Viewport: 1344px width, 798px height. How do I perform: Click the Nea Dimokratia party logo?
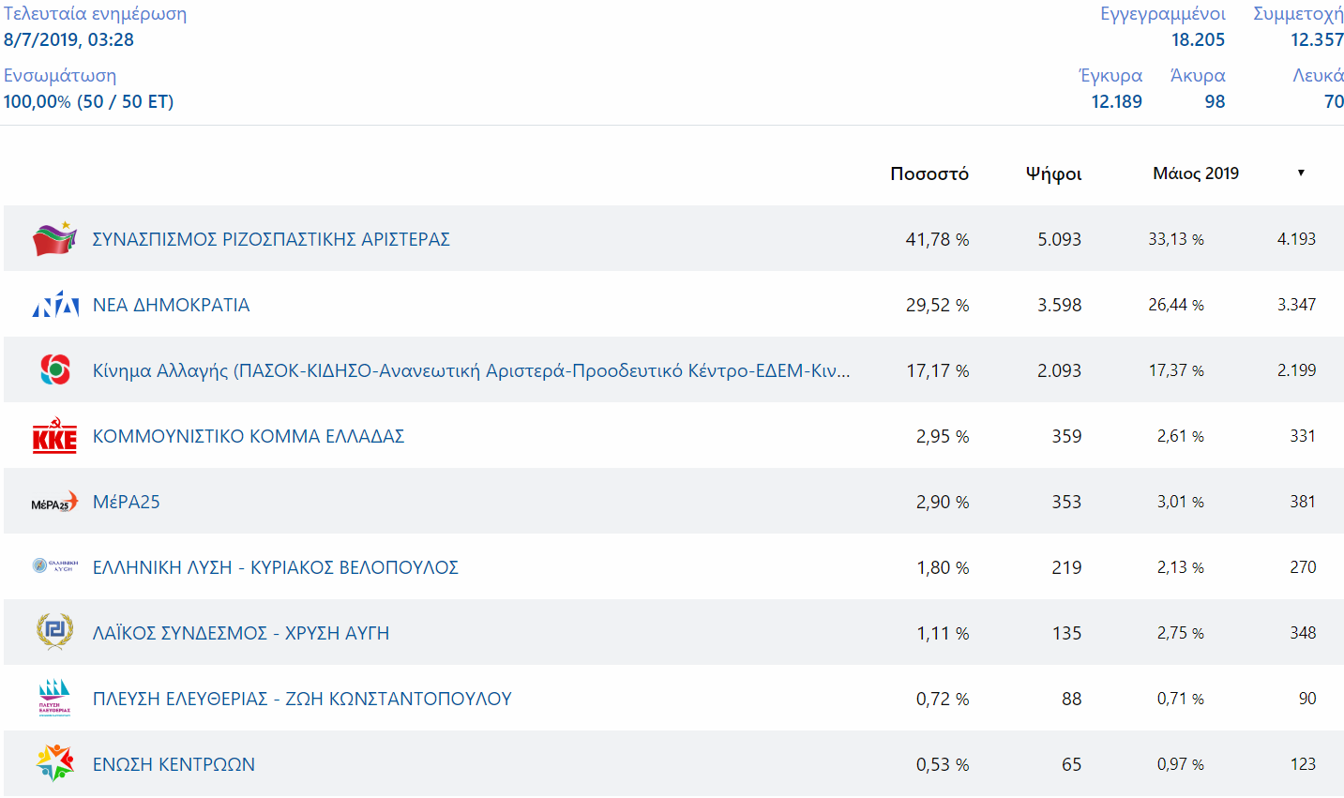pos(55,305)
